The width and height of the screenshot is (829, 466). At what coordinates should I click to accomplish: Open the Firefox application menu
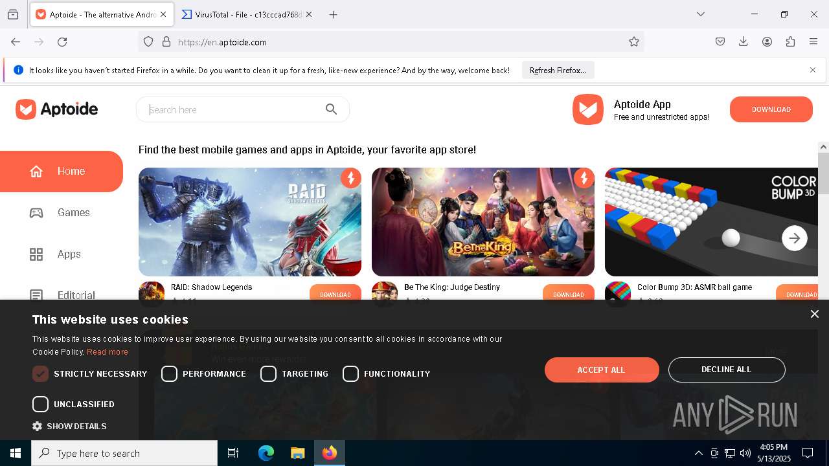[813, 41]
